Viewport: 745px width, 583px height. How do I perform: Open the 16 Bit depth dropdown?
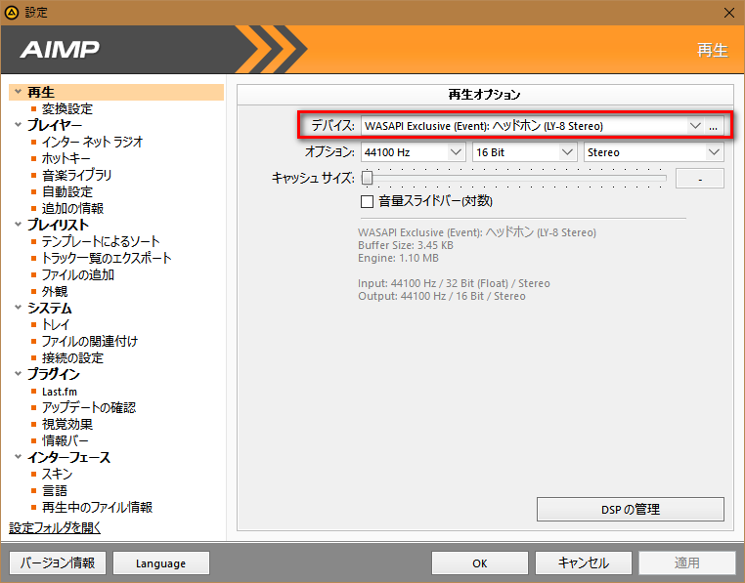[567, 152]
